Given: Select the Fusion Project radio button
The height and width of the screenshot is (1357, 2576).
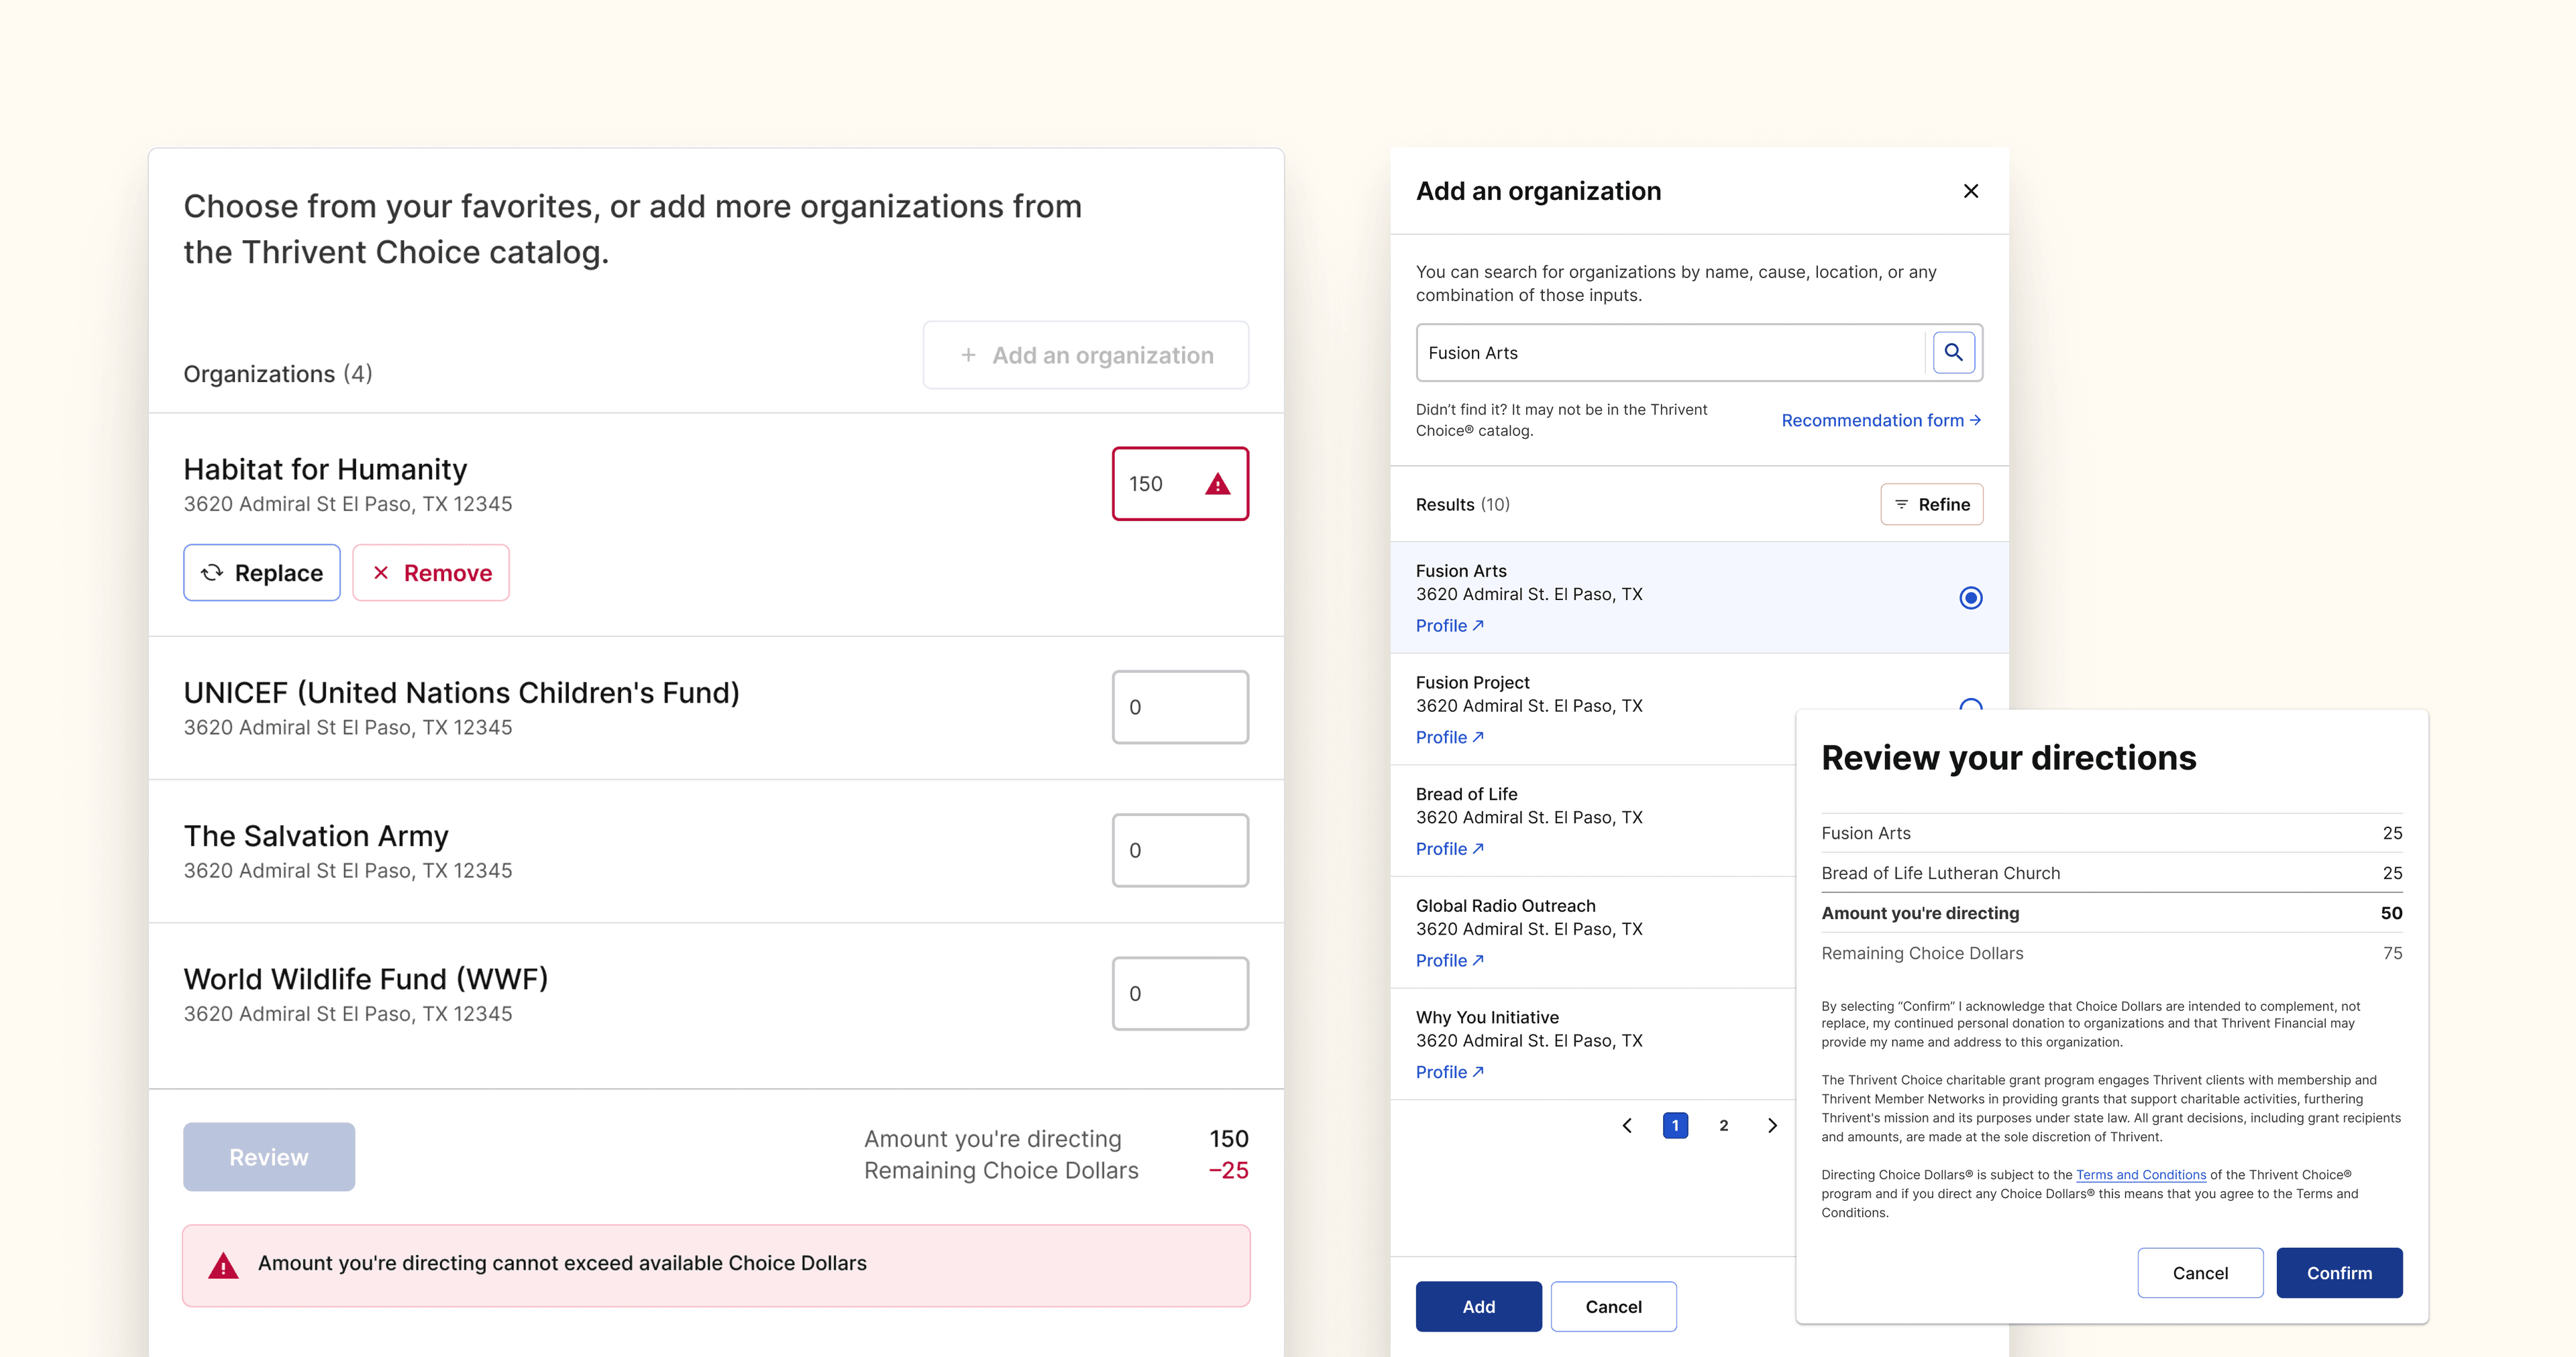Looking at the screenshot, I should pyautogui.click(x=1970, y=705).
